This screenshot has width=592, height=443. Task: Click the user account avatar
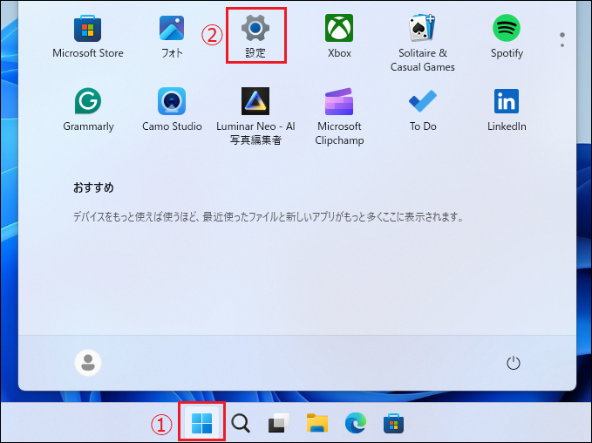coord(88,363)
